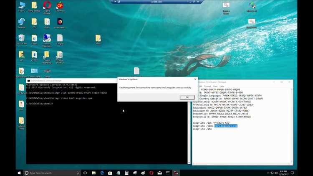Click the volume icon in the system tray

[x=276, y=173]
